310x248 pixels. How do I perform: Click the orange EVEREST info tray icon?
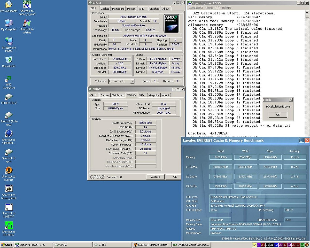coord(307,245)
